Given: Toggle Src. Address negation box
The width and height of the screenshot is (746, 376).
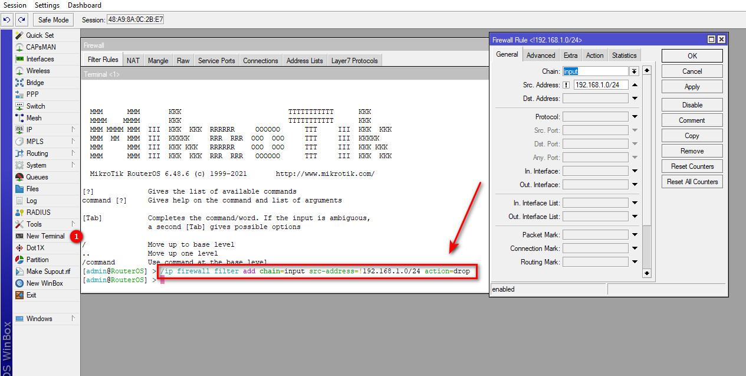Looking at the screenshot, I should coord(566,85).
